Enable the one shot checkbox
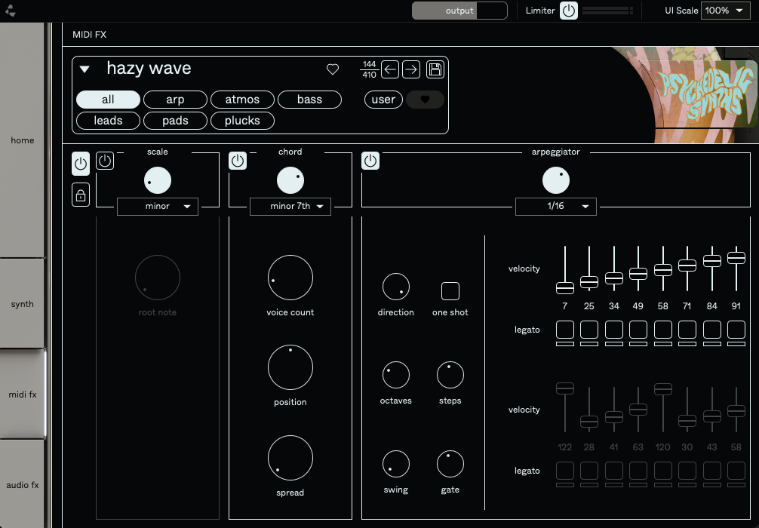This screenshot has width=759, height=528. [450, 291]
